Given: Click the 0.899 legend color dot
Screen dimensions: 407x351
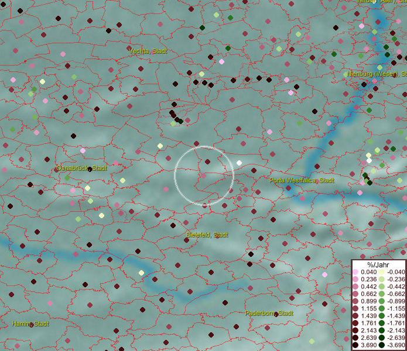Looking at the screenshot, I should coord(355,301).
